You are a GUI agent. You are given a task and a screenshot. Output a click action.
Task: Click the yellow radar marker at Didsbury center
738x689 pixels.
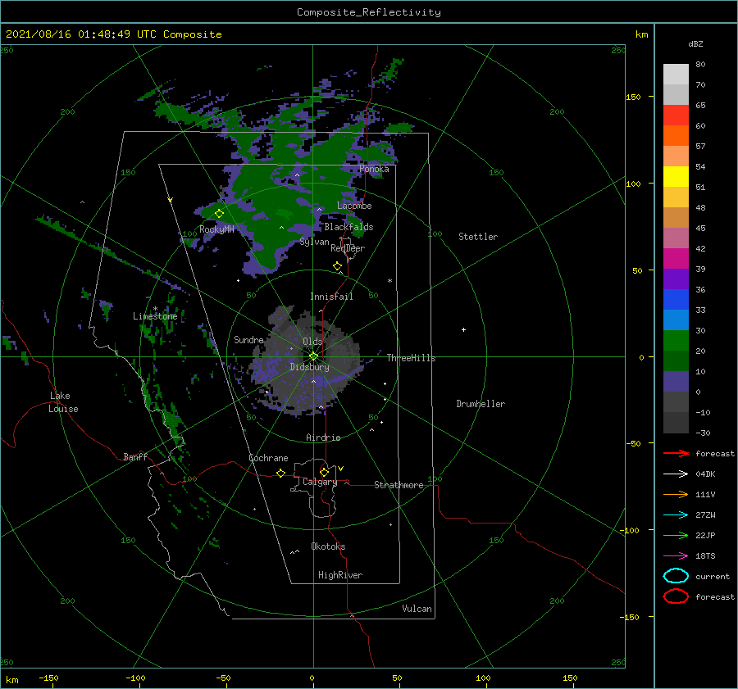(313, 356)
